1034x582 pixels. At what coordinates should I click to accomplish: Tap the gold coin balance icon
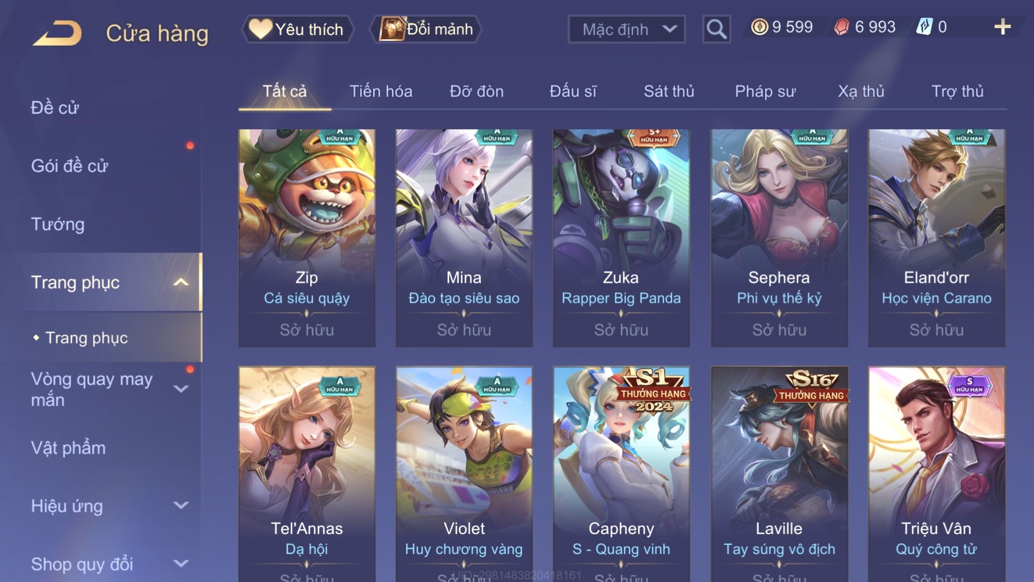coord(759,27)
